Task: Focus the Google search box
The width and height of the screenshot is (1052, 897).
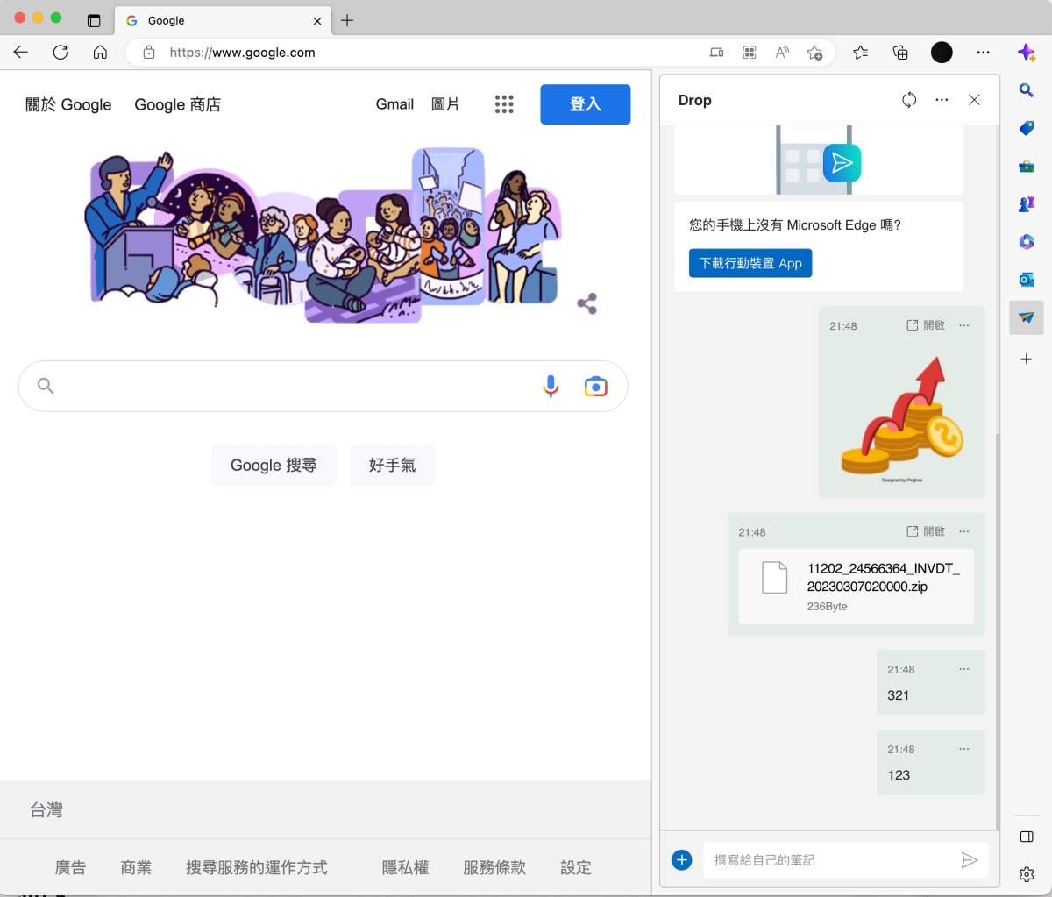Action: (323, 386)
